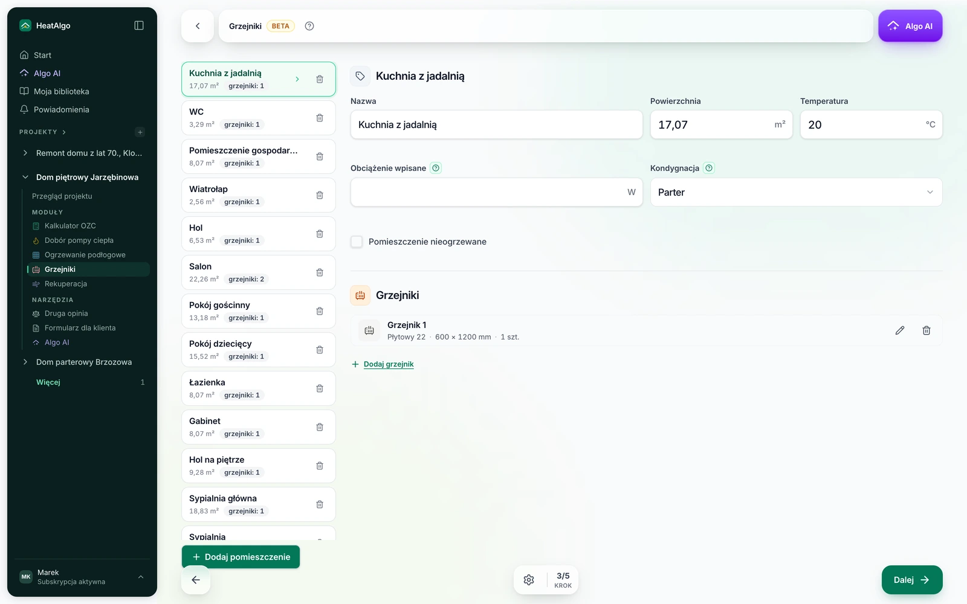Click the Nazwa input field
Viewport: 967px width, 604px height.
tap(496, 124)
